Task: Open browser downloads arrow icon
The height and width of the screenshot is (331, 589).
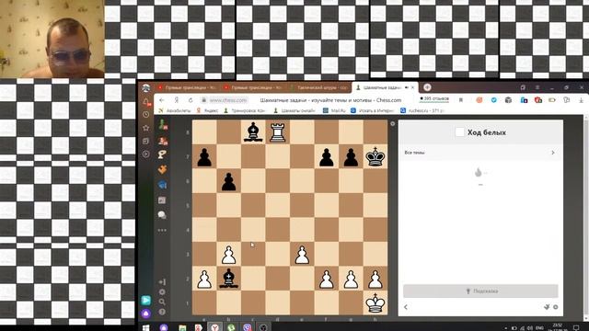Action: (581, 100)
